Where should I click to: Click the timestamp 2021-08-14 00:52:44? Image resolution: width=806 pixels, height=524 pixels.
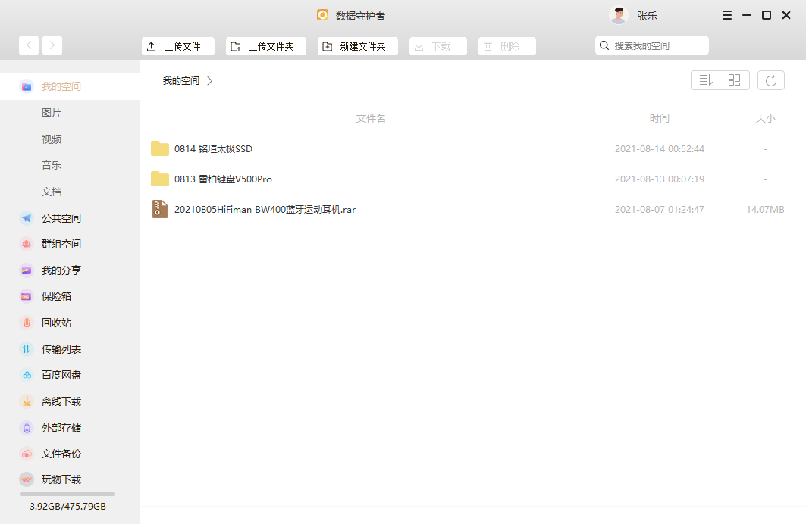(x=660, y=149)
